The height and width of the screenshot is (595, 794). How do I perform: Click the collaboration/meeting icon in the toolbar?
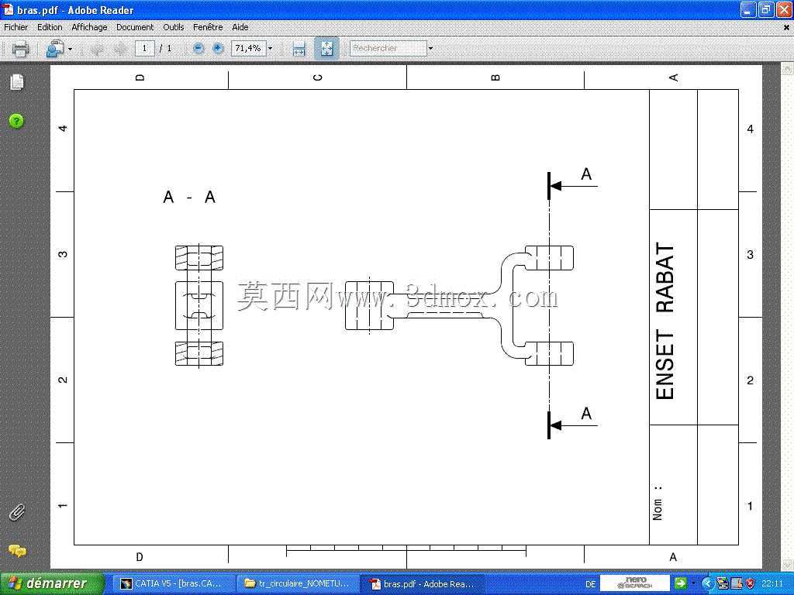54,49
